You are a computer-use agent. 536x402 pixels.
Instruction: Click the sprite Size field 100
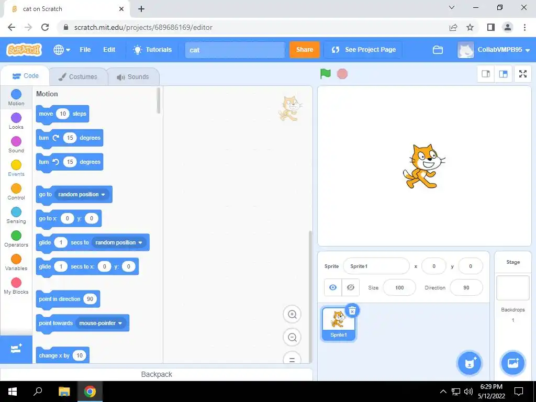coord(399,287)
